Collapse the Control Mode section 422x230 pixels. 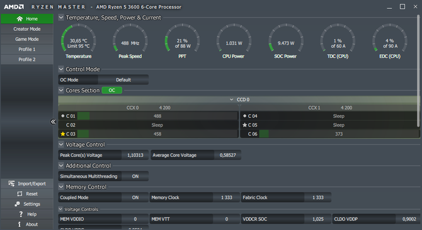(x=61, y=69)
